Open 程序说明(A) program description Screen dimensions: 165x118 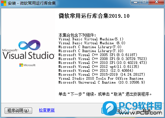coord(18,110)
